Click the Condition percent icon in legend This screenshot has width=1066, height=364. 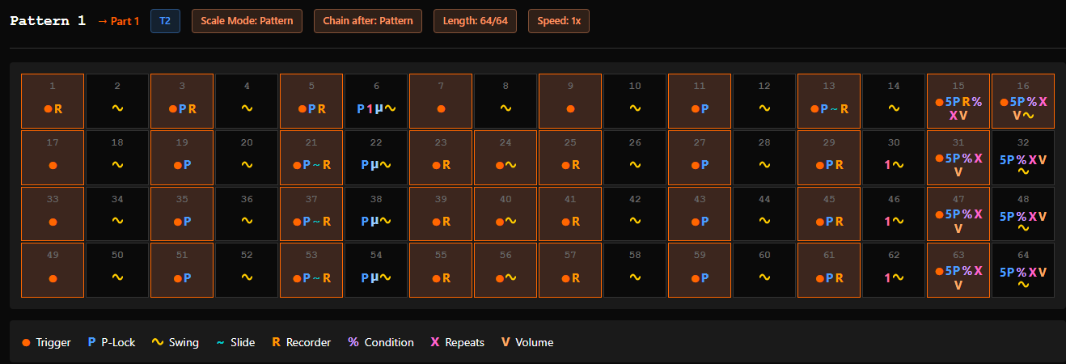click(x=353, y=342)
